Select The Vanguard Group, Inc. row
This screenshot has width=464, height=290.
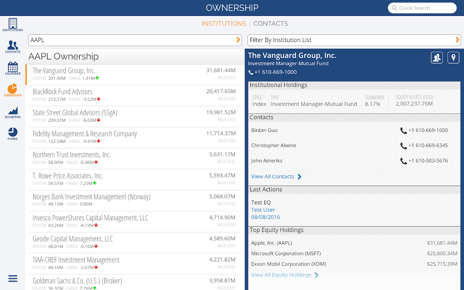point(133,75)
